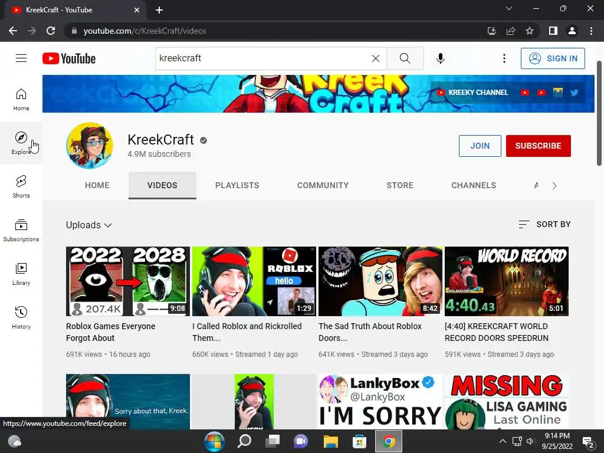Open 'Roblox Games Everyone Forgot About' thumbnail
Image resolution: width=604 pixels, height=453 pixels.
pyautogui.click(x=128, y=281)
